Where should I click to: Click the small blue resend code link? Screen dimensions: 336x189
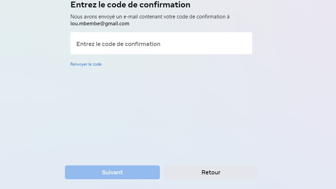[86, 64]
